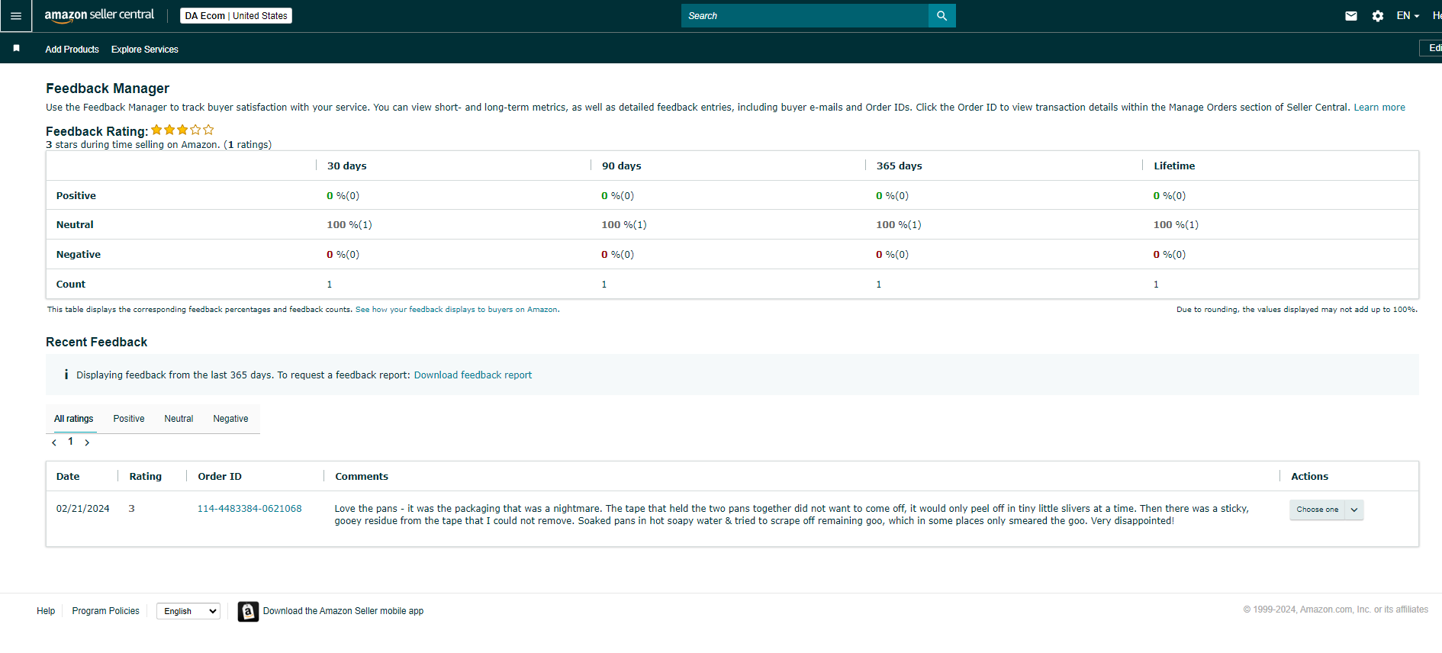Click the Comments column header
The image size is (1442, 653).
click(362, 477)
